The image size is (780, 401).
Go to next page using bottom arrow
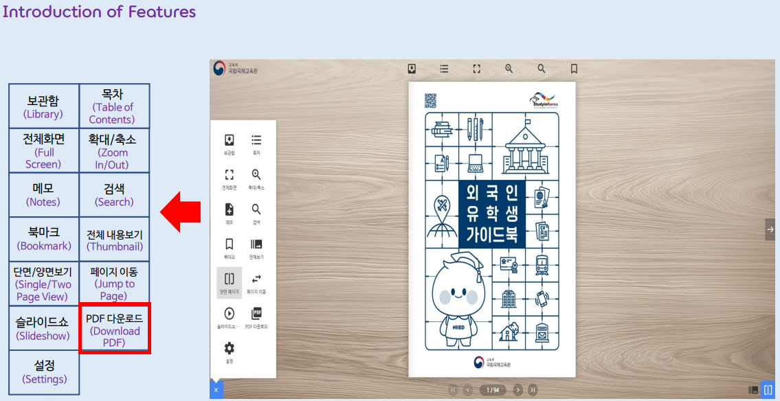pyautogui.click(x=518, y=390)
